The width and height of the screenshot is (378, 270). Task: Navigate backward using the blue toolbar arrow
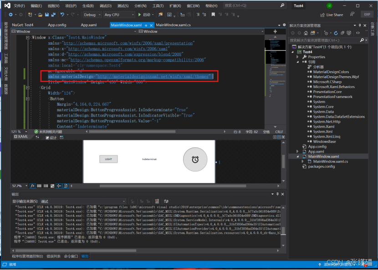pos(10,14)
